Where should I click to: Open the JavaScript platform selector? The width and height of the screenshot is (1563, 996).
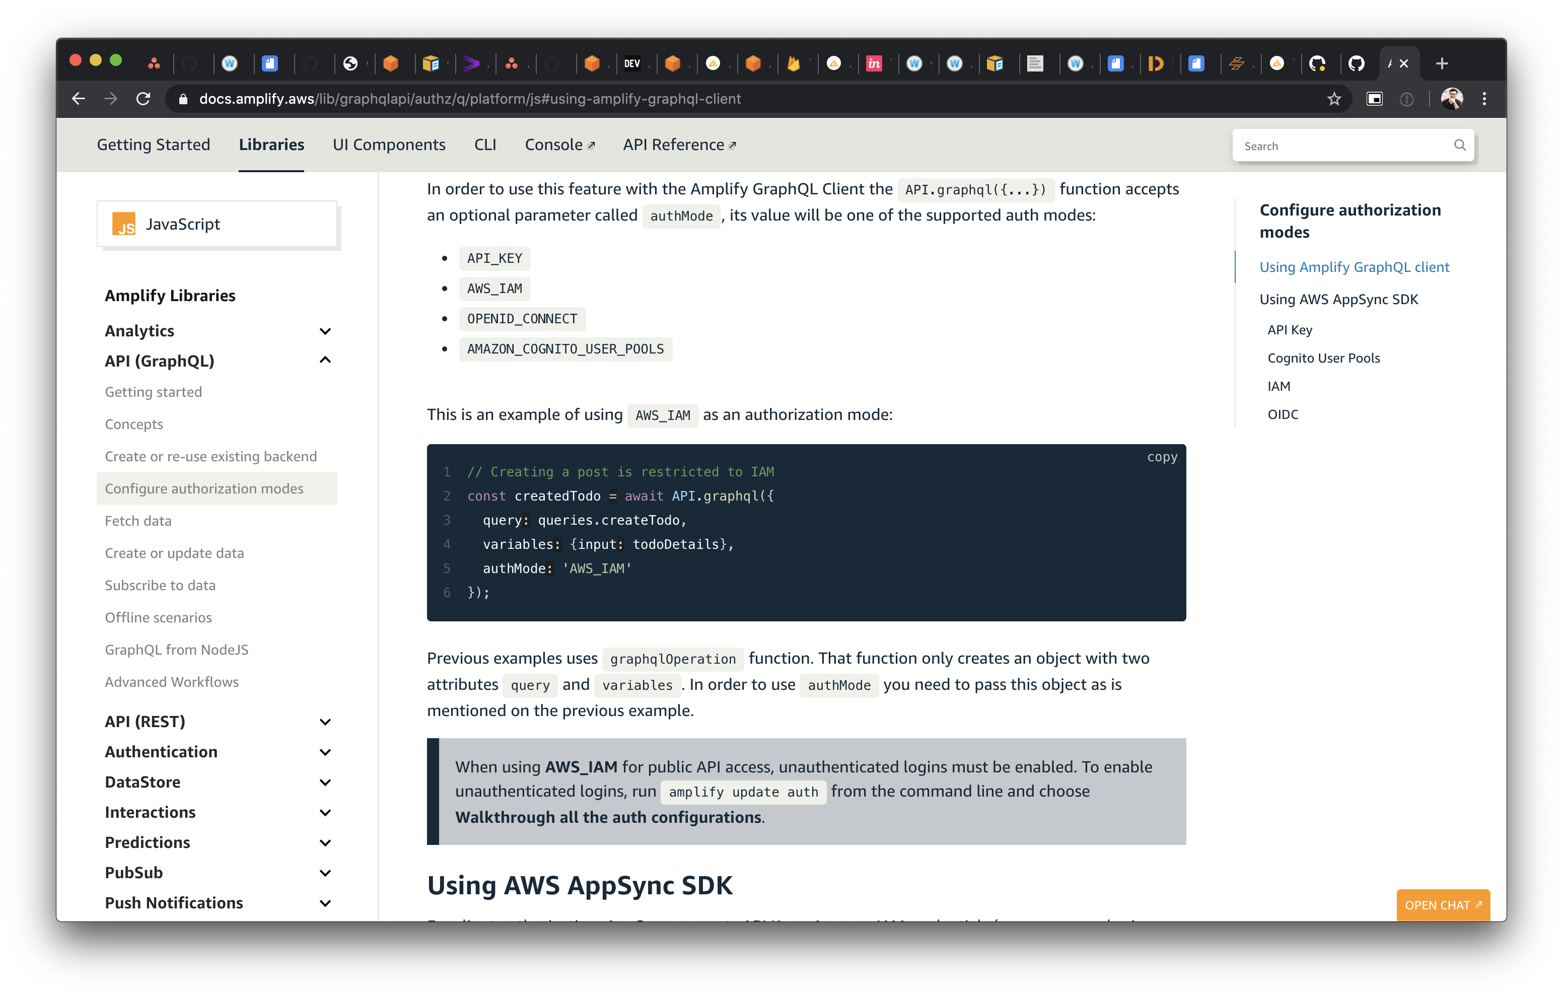pyautogui.click(x=217, y=224)
